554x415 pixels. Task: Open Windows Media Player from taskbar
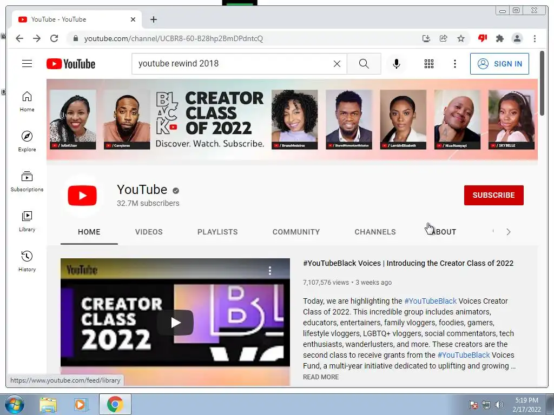click(81, 405)
